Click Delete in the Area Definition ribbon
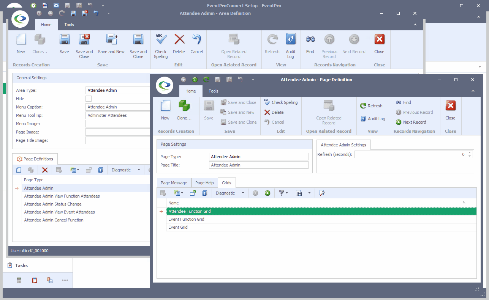Image resolution: width=489 pixels, height=300 pixels. coord(179,44)
